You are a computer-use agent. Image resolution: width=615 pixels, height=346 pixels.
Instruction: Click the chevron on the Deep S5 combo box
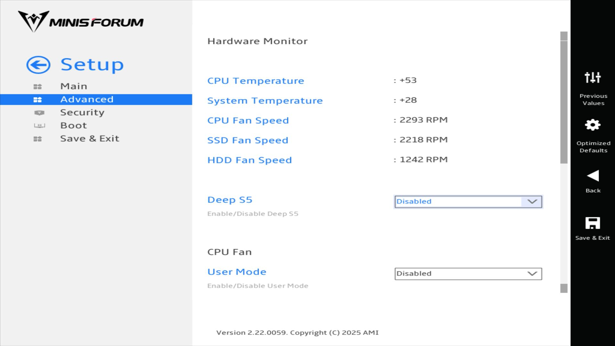532,202
